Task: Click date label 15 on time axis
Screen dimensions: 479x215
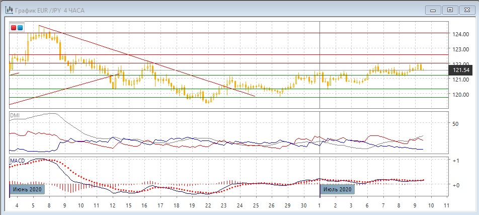Action: [128, 205]
